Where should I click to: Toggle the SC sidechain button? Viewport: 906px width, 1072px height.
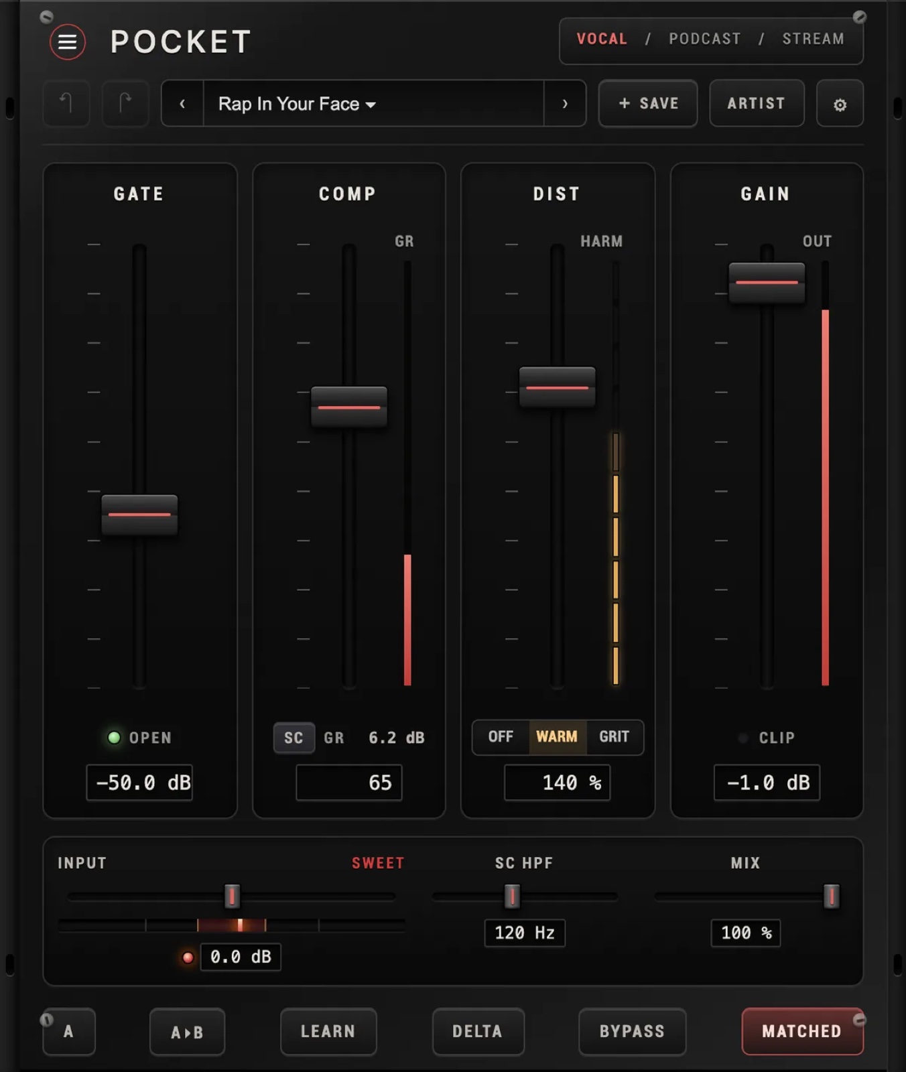[x=294, y=738]
